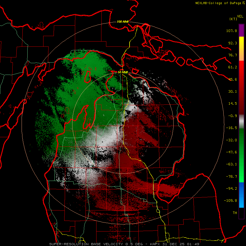Click the -78.7 velocity scale value

[x=232, y=177]
